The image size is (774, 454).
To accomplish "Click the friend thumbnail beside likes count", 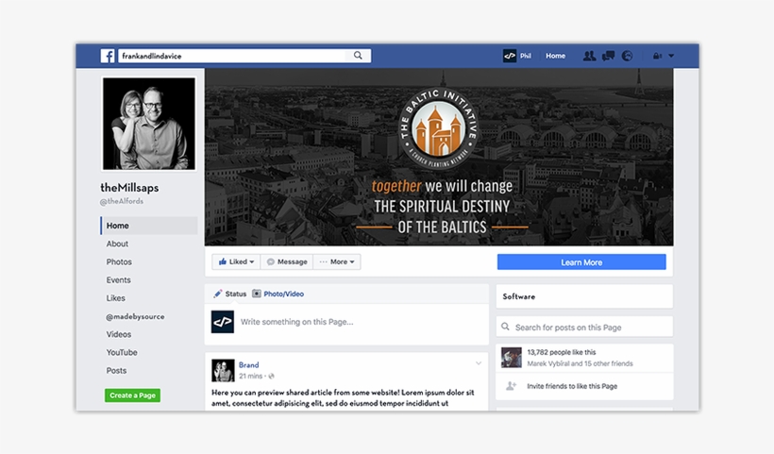I will coord(512,358).
